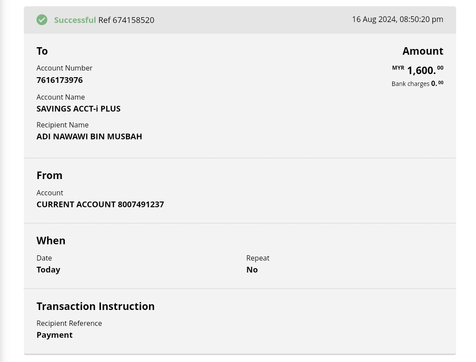This screenshot has width=476, height=362.
Task: Click the Bank charges 0.00 text
Action: point(417,83)
